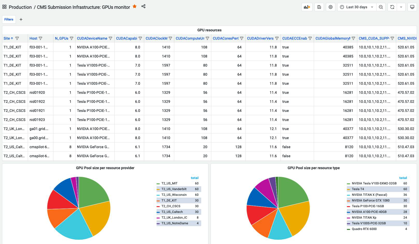Open GPU resources panel title menu
Viewport: 419px width, 244px height.
tap(209, 30)
